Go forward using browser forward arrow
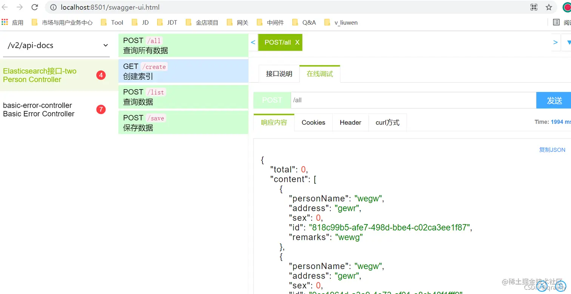The image size is (571, 294). point(19,7)
